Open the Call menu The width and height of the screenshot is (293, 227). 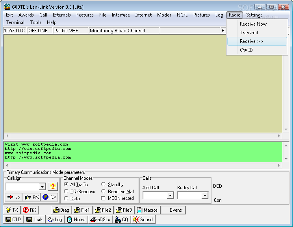pyautogui.click(x=43, y=15)
